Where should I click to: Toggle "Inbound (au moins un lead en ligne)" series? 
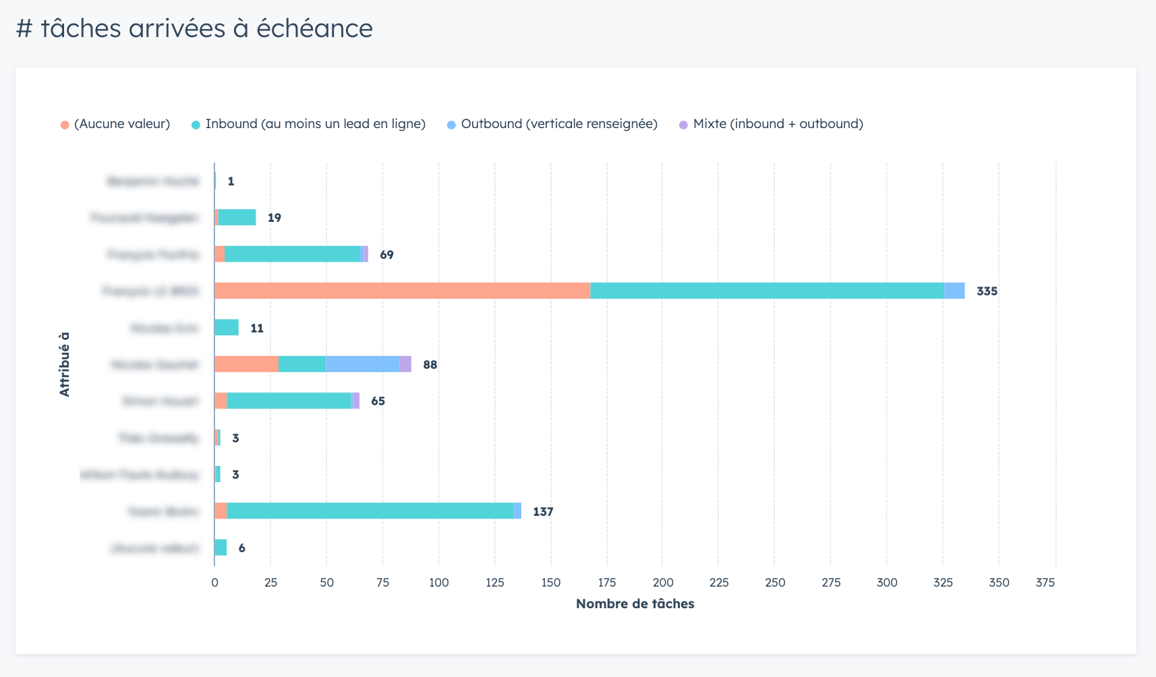tap(315, 124)
